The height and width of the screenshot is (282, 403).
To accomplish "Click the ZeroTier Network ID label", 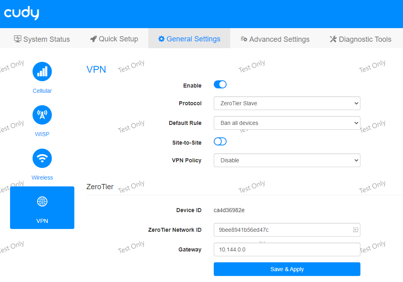I will pyautogui.click(x=175, y=230).
